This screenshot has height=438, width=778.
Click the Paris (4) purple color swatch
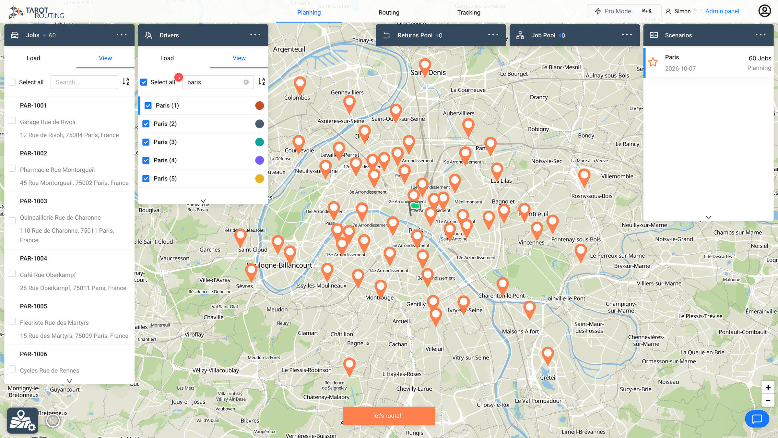[260, 160]
